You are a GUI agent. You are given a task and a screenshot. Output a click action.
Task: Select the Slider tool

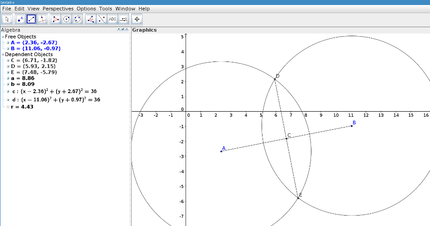[124, 19]
